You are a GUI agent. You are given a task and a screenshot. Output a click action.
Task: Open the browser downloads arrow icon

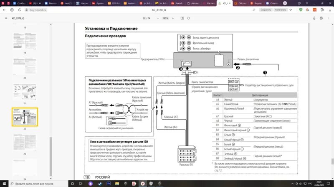(330, 10)
